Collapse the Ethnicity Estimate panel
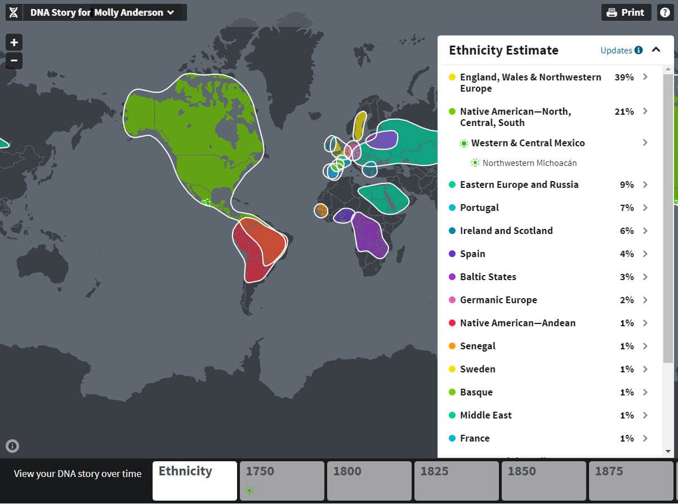The height and width of the screenshot is (504, 678). tap(656, 49)
